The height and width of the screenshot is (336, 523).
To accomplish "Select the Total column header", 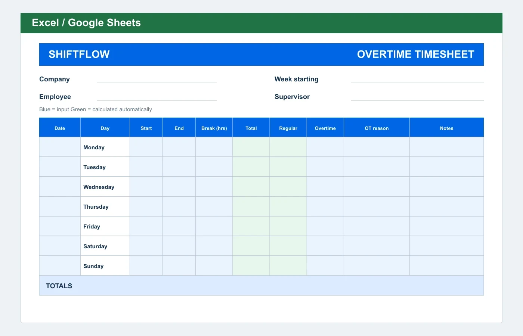I will click(x=251, y=128).
